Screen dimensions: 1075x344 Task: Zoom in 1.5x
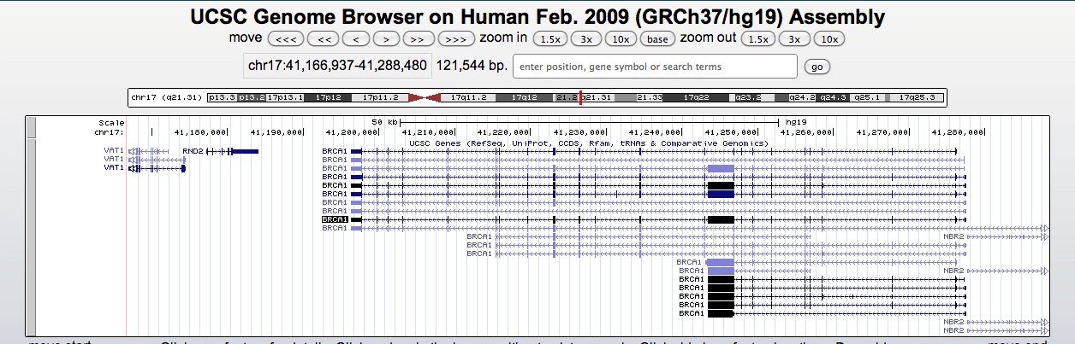click(x=549, y=39)
